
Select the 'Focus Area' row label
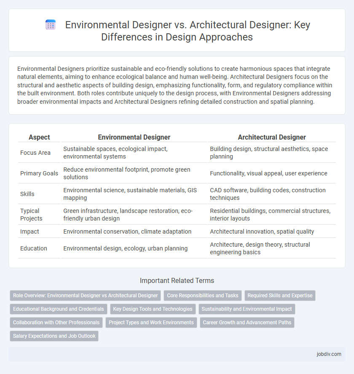coord(35,153)
